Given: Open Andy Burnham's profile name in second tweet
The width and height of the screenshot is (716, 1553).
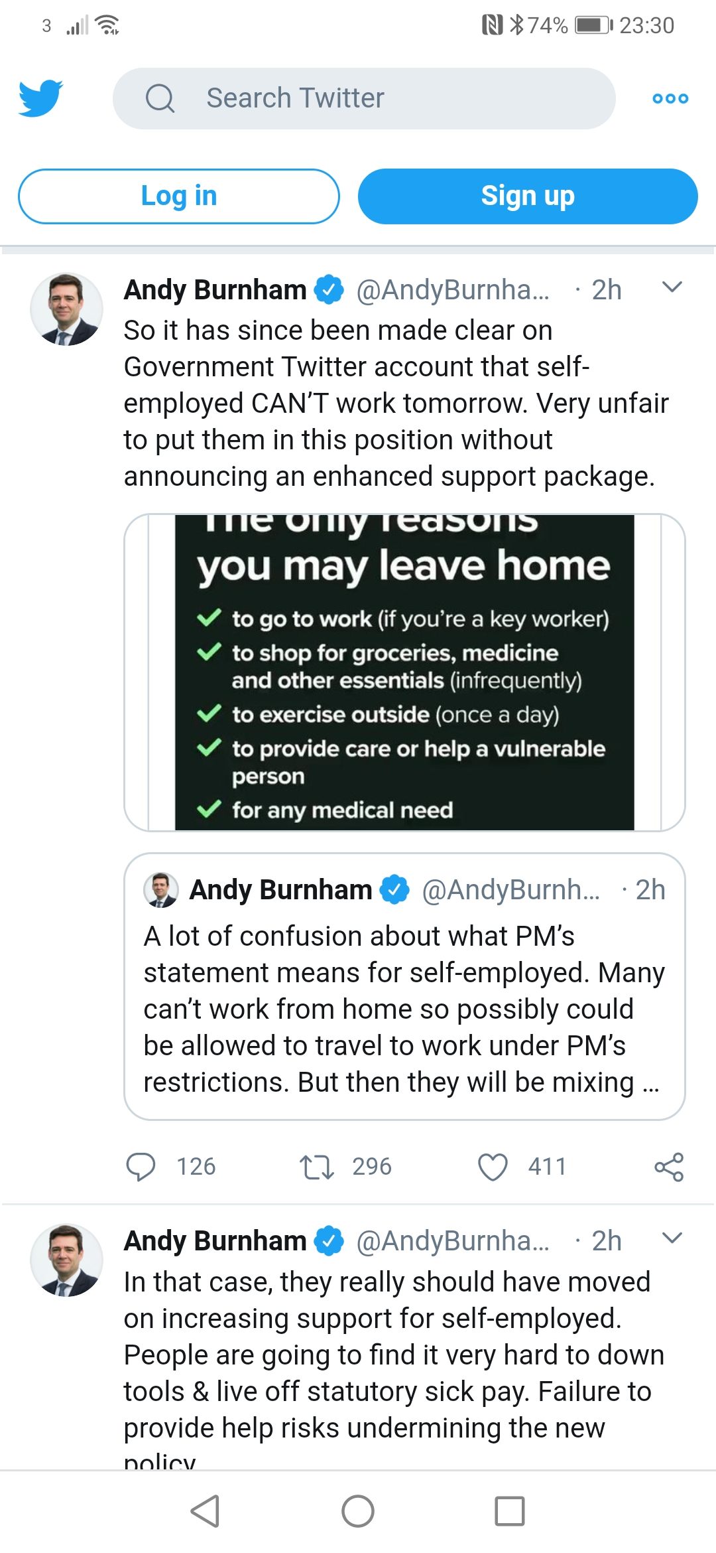Looking at the screenshot, I should pyautogui.click(x=215, y=1240).
